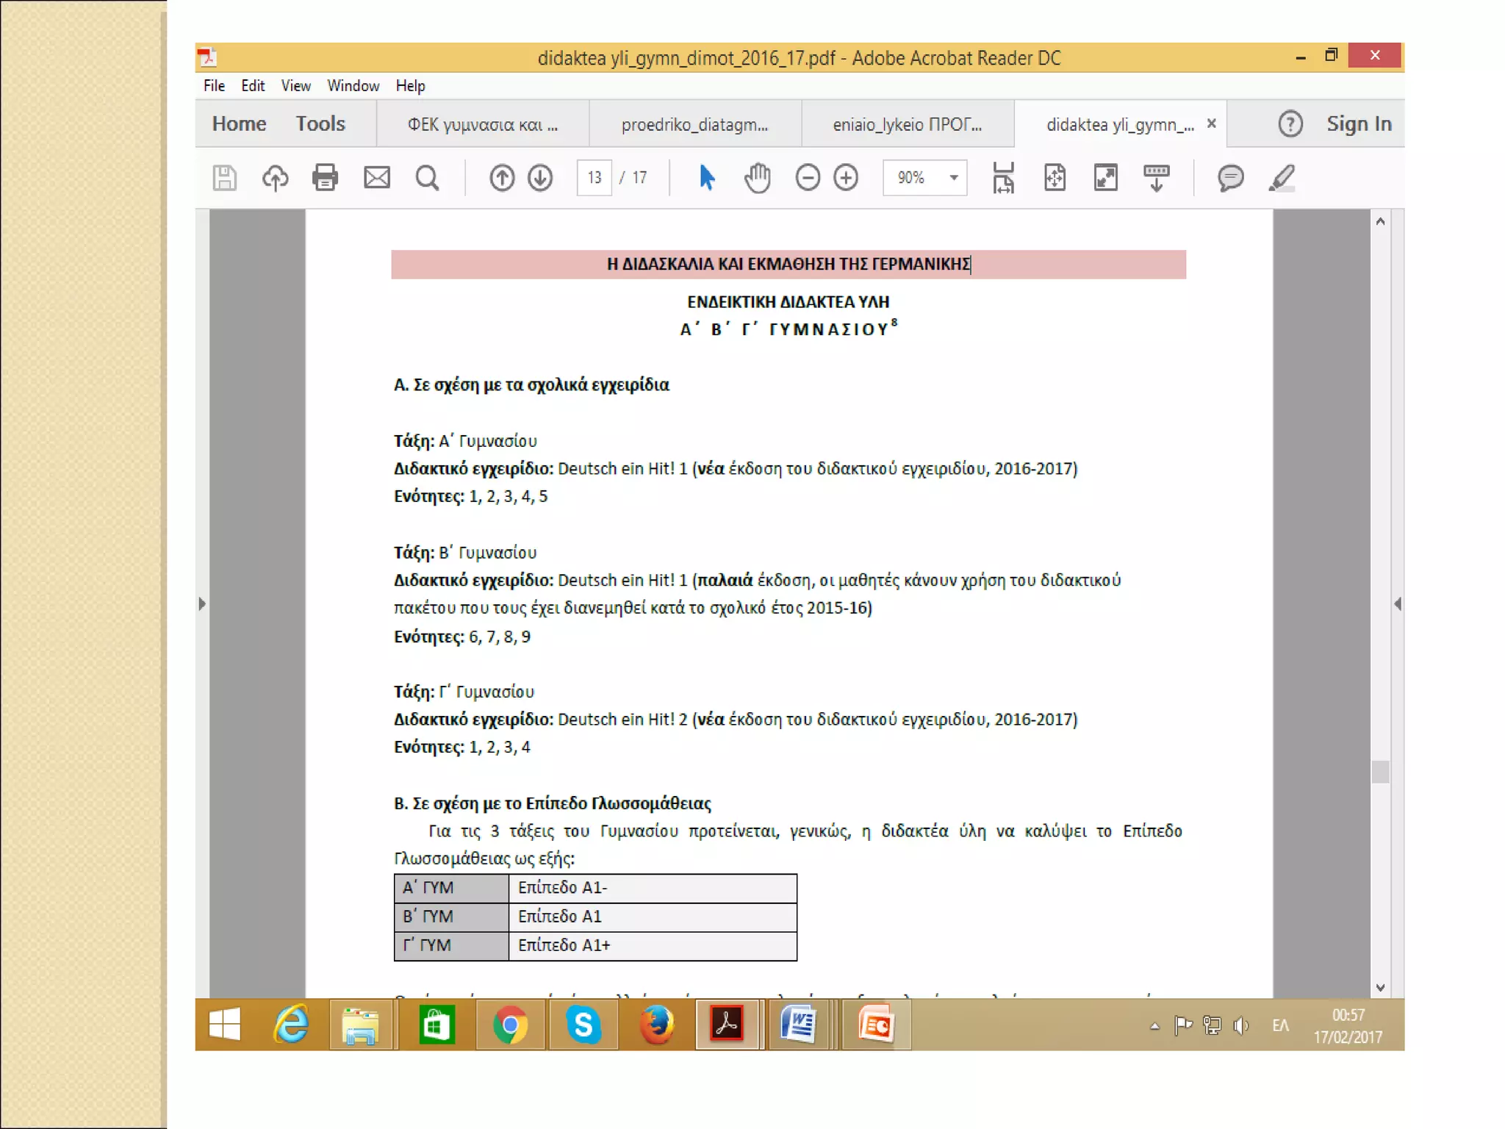Click the Save file icon

click(224, 178)
